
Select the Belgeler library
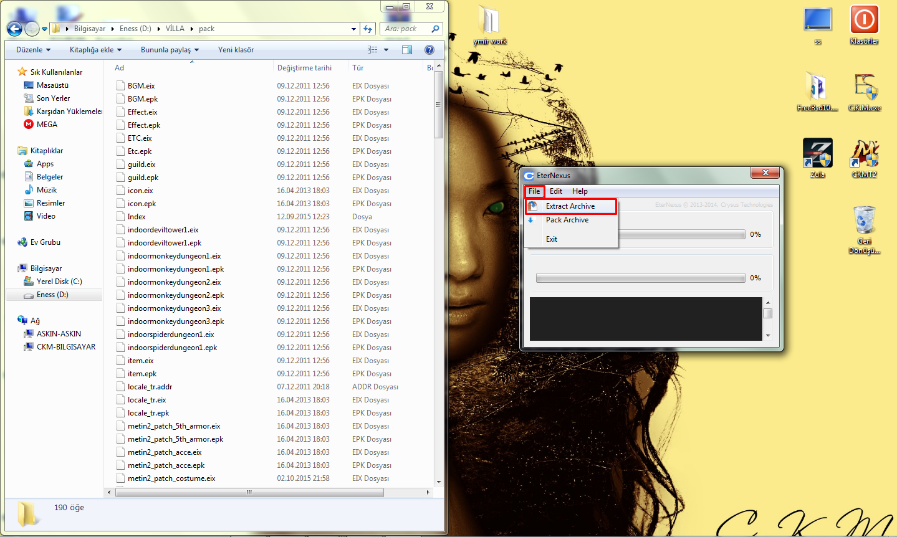pyautogui.click(x=44, y=177)
